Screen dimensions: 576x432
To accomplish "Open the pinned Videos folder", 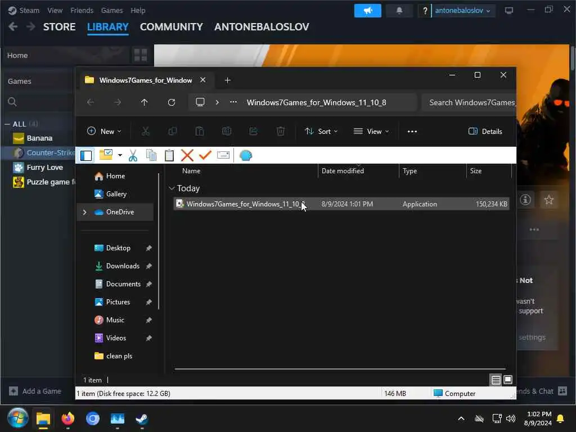I will pyautogui.click(x=115, y=338).
